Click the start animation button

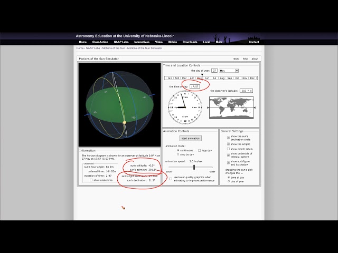(x=191, y=138)
